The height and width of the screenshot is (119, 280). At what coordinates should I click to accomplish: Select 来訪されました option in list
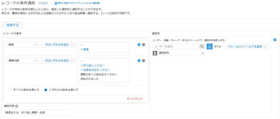[89, 79]
